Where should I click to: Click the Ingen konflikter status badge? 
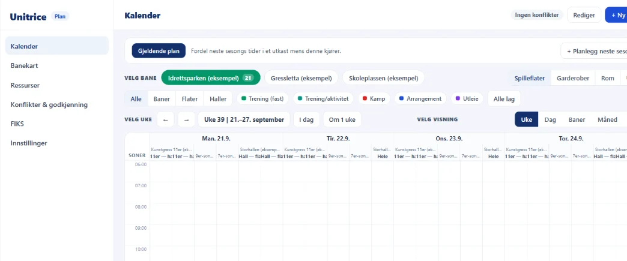tap(537, 15)
